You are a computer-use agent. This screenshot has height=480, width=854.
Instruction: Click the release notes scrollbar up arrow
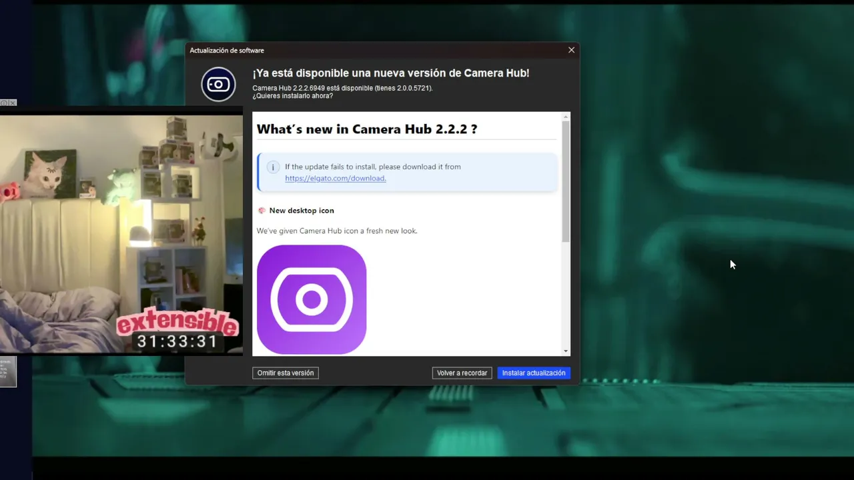point(566,117)
